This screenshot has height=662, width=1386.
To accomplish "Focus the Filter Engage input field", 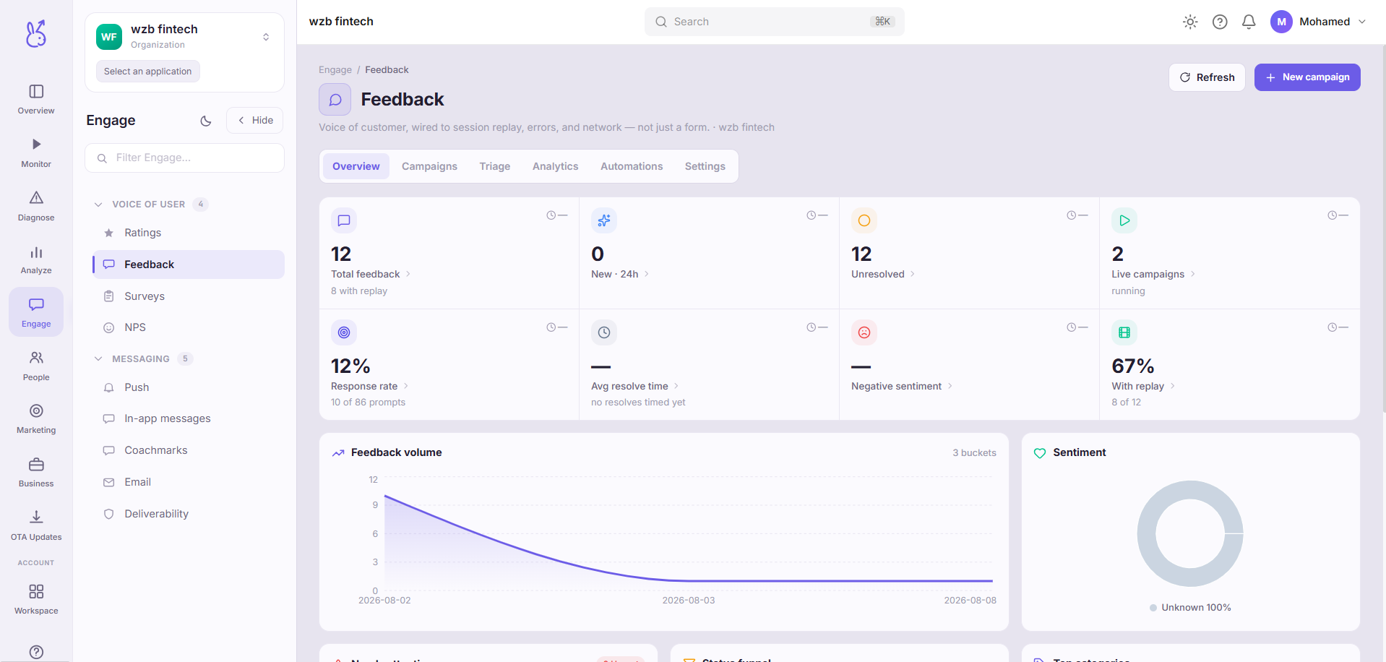I will pos(184,158).
